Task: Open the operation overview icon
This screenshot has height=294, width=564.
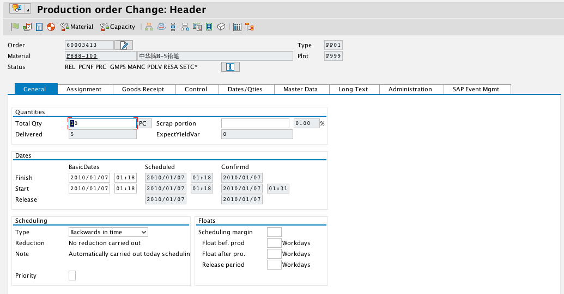Action: coord(173,27)
